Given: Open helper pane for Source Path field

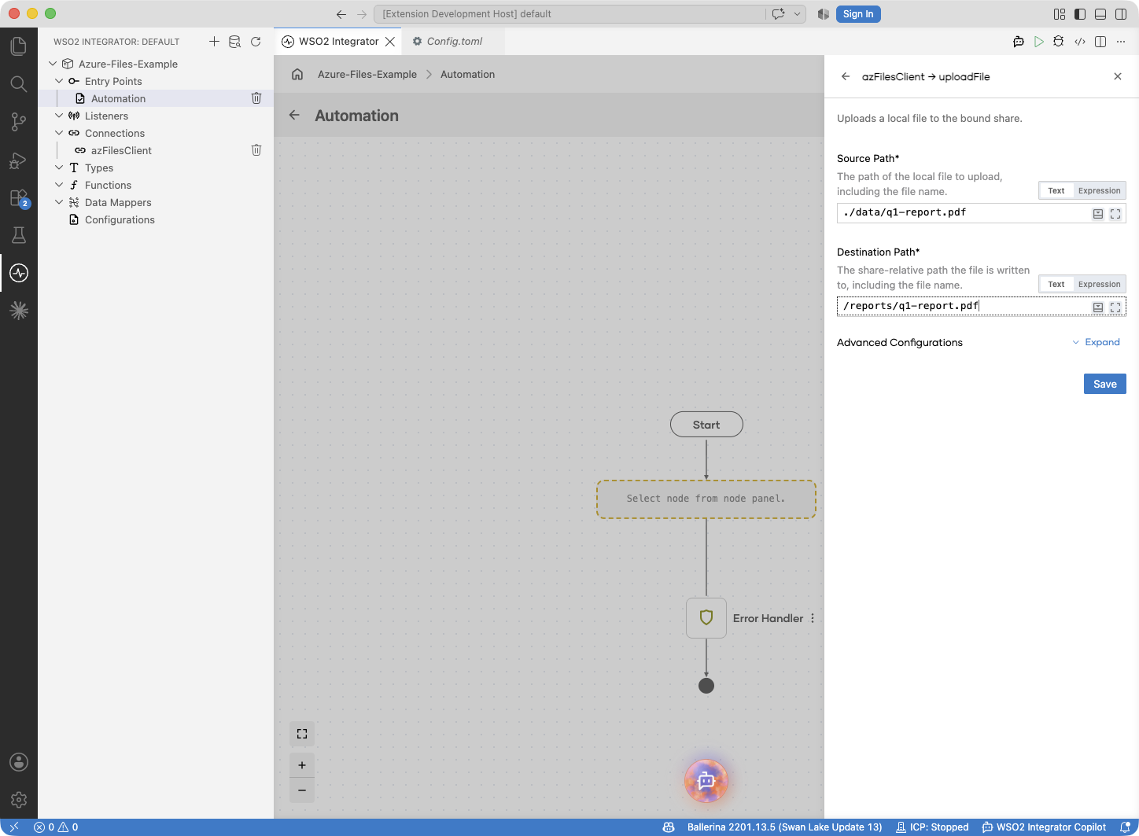Looking at the screenshot, I should 1098,214.
